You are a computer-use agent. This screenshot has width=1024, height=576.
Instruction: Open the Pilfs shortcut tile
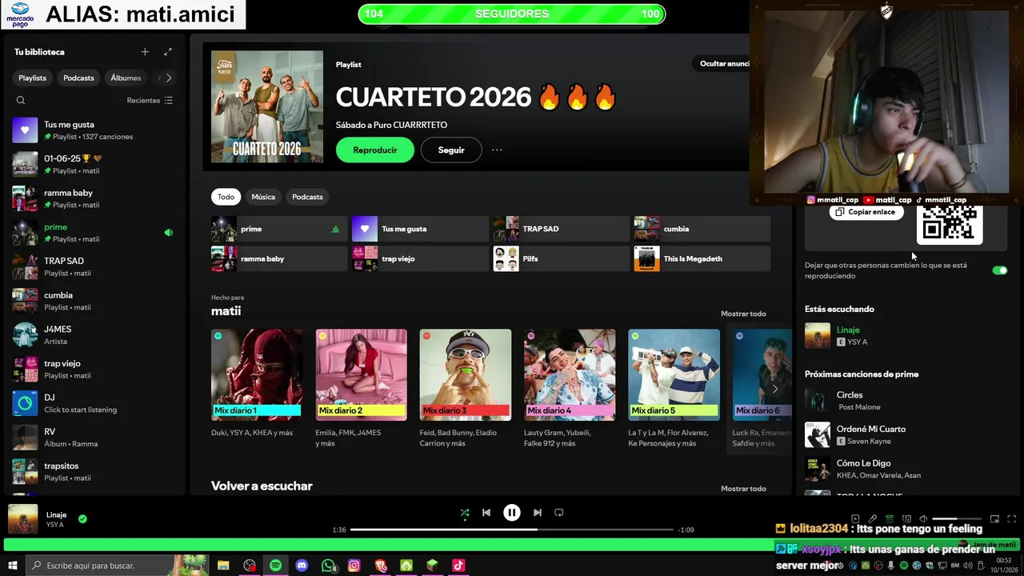coord(561,258)
